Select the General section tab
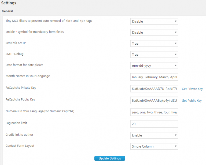Screen dimensions: 206x165 point(7,11)
